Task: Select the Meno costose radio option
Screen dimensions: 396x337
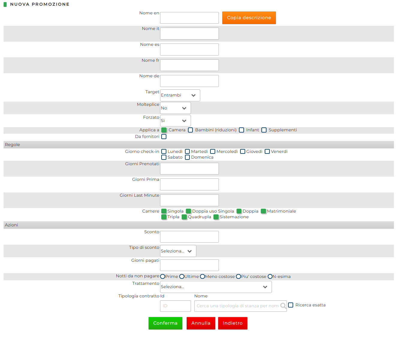Action: pyautogui.click(x=202, y=276)
